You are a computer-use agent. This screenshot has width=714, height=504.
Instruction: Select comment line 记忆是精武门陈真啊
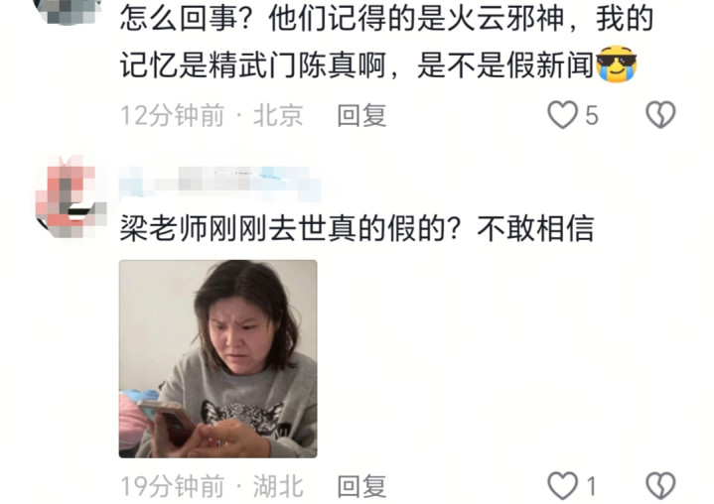click(x=253, y=65)
